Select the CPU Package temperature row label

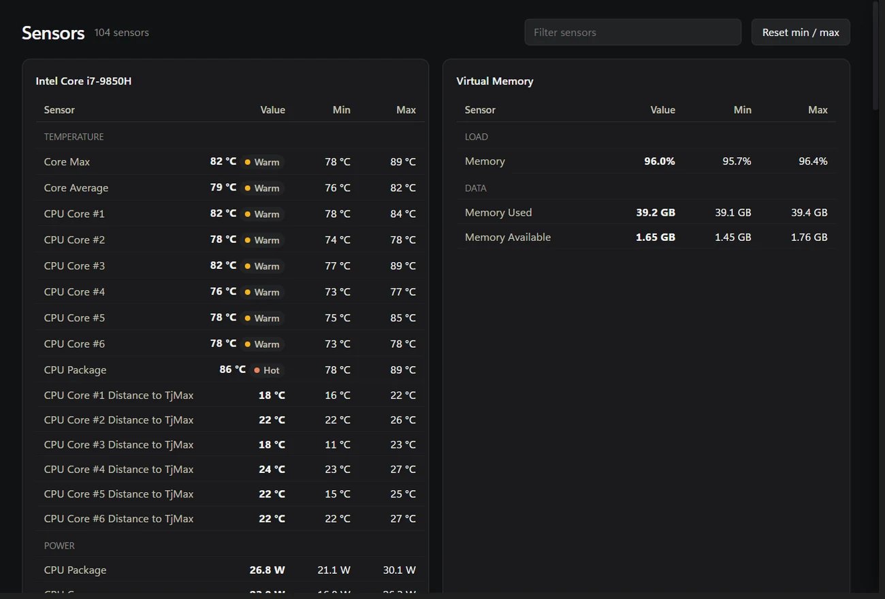point(75,370)
